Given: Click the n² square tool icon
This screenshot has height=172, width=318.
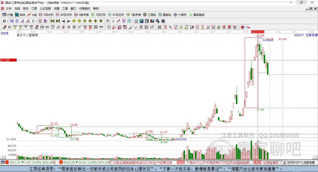Looking at the screenshot, I should 53,27.
